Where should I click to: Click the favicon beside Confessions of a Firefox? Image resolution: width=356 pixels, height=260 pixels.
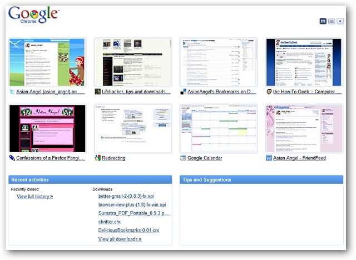pyautogui.click(x=12, y=158)
